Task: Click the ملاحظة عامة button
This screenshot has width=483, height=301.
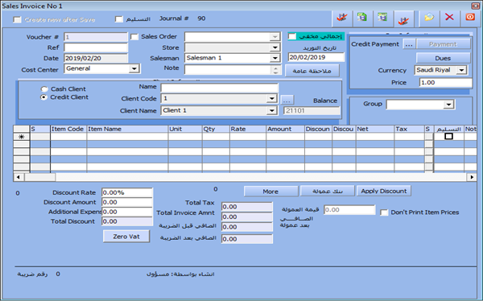Action: tap(312, 71)
